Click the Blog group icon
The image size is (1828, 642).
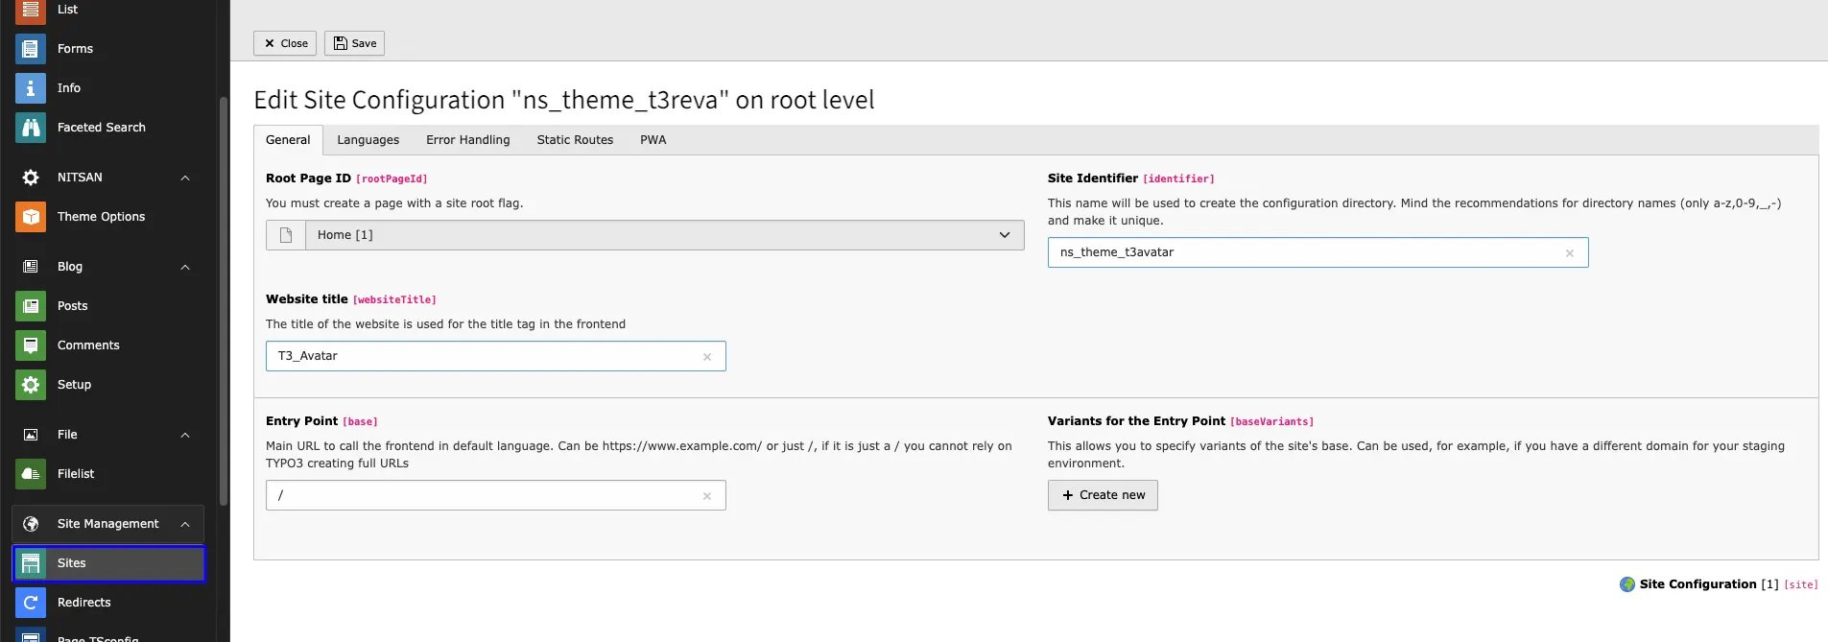click(x=31, y=267)
